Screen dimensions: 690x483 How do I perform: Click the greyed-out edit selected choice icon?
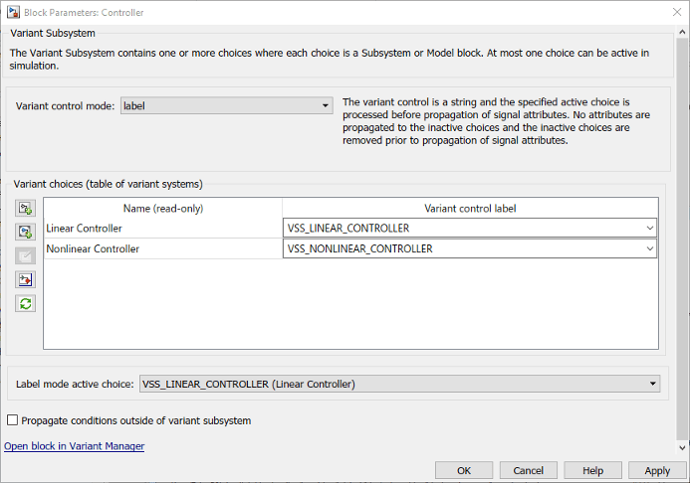[x=26, y=255]
